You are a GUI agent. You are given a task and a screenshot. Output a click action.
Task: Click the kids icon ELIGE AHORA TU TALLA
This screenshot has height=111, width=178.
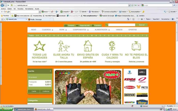[64, 46]
